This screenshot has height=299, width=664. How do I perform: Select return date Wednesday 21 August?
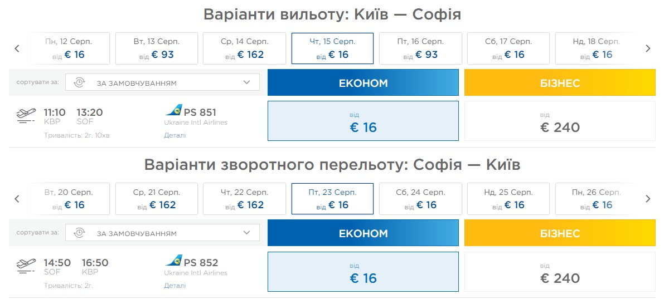156,199
